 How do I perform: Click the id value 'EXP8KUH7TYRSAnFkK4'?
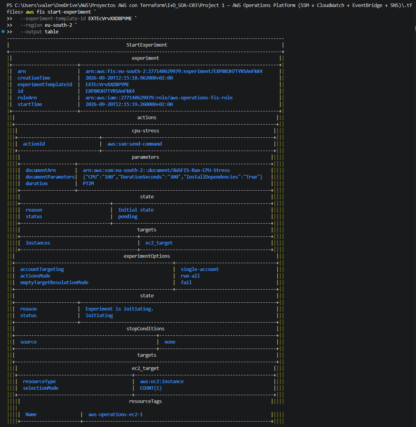110,91
